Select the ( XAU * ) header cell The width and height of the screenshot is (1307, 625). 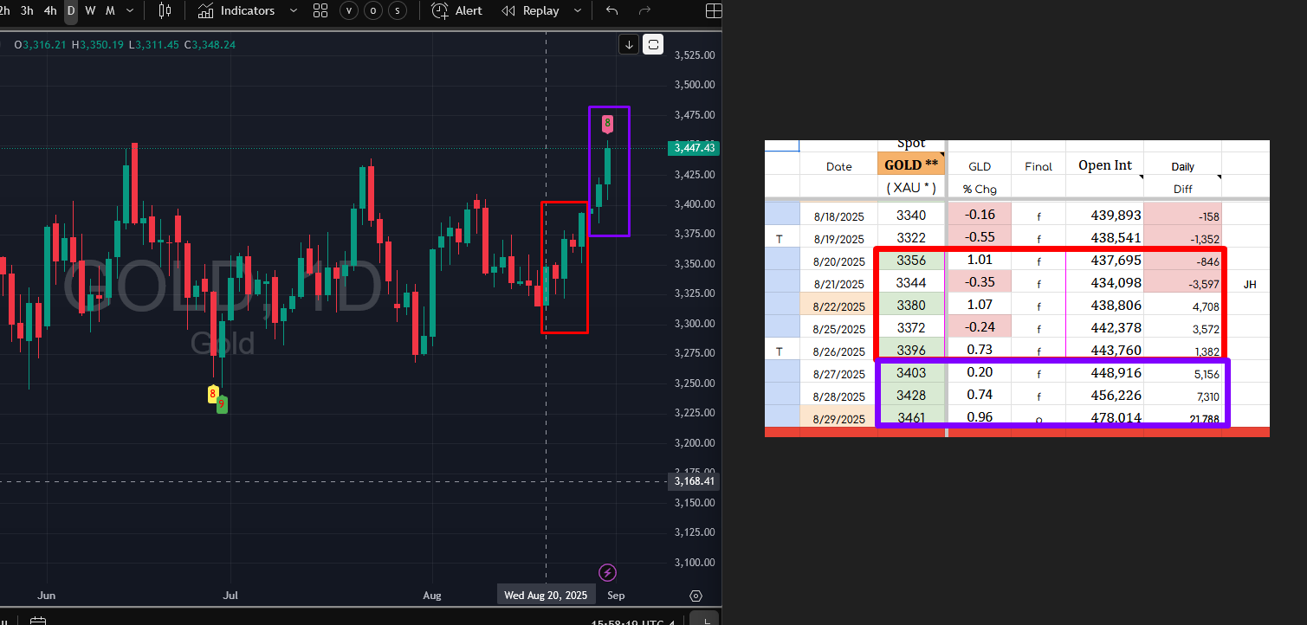(x=911, y=188)
